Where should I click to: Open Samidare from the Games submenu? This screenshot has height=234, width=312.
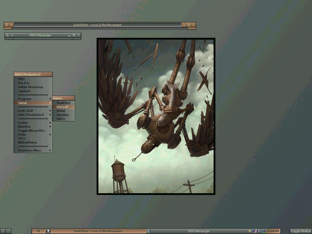tap(63, 115)
